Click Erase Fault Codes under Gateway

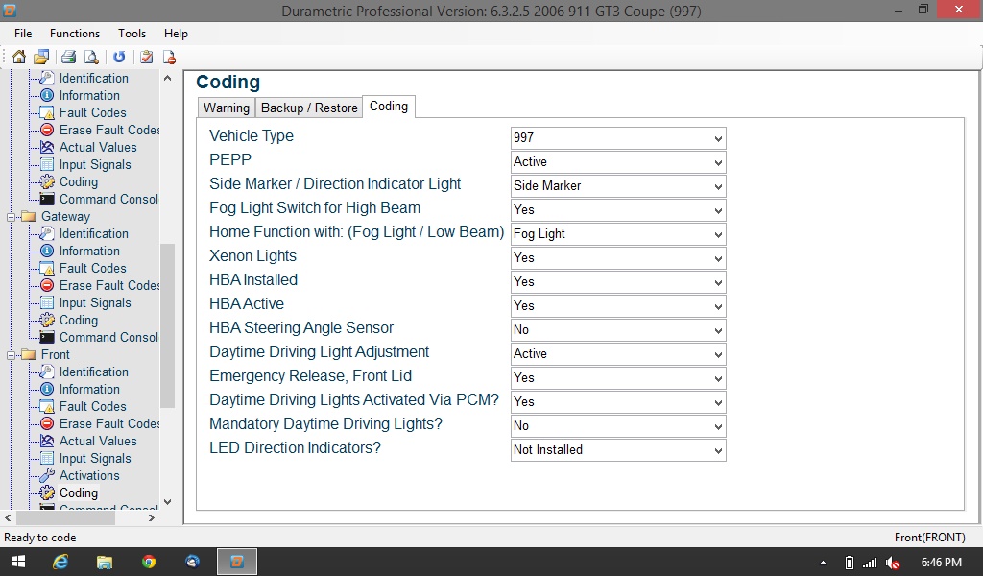tap(109, 285)
